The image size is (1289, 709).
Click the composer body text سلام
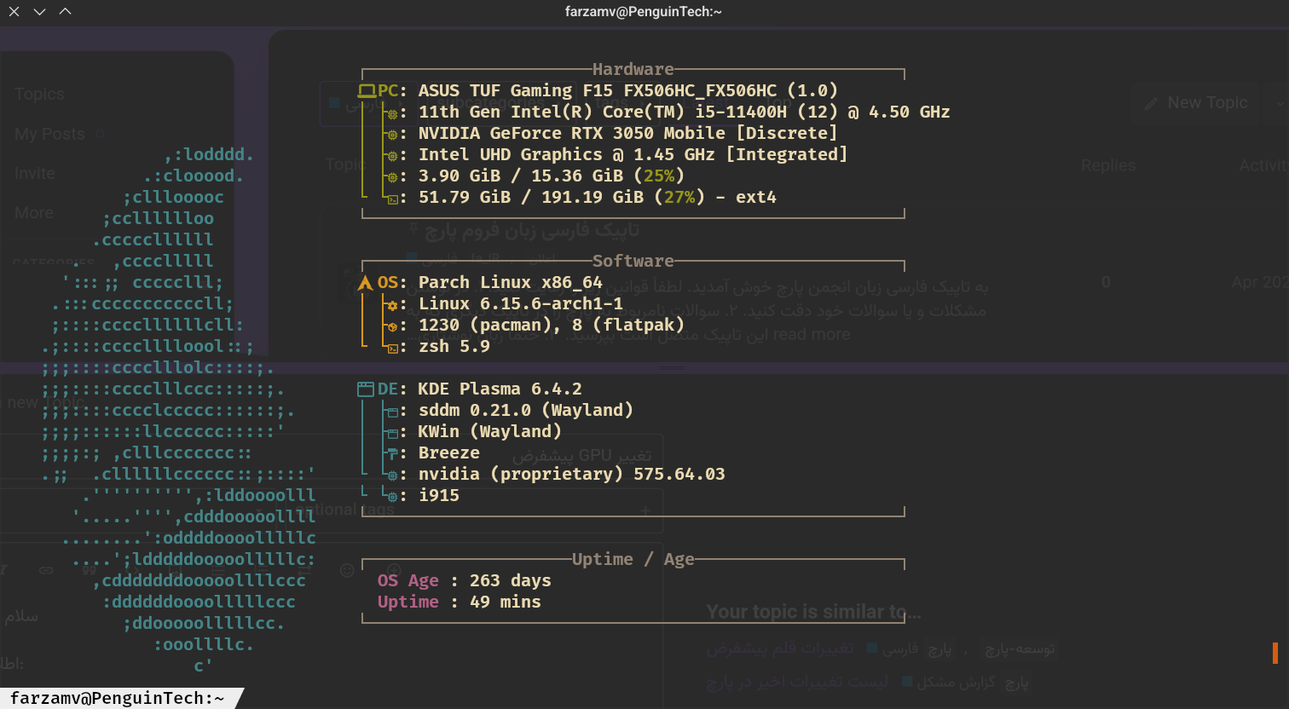tap(20, 616)
